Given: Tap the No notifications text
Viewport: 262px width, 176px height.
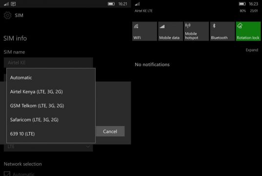Looking at the screenshot, I should pos(152,65).
